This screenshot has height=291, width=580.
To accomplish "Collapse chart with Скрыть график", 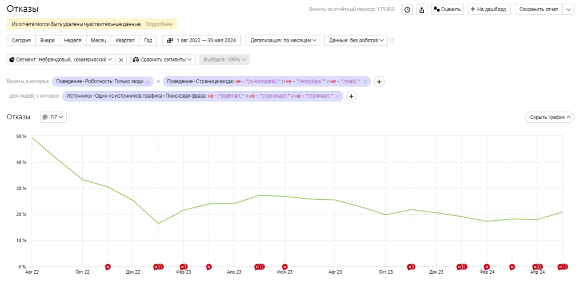I will 549,117.
